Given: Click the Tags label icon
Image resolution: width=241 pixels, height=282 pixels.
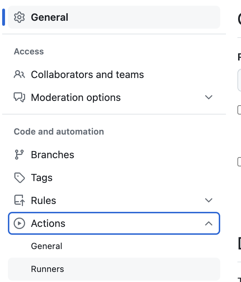Looking at the screenshot, I should tap(19, 178).
